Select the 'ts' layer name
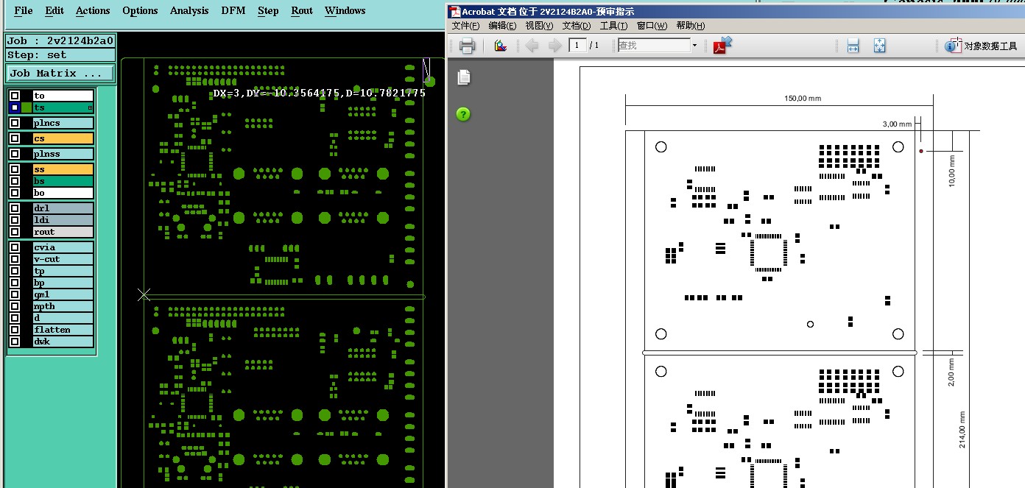This screenshot has width=1025, height=488. (63, 107)
